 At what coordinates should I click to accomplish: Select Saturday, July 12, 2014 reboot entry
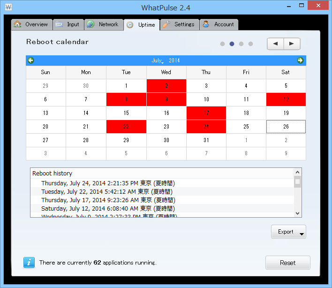162,209
